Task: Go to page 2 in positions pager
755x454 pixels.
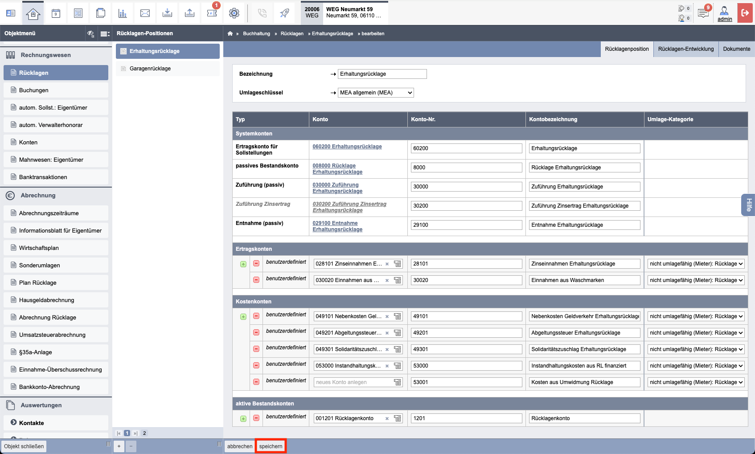Action: (x=144, y=433)
